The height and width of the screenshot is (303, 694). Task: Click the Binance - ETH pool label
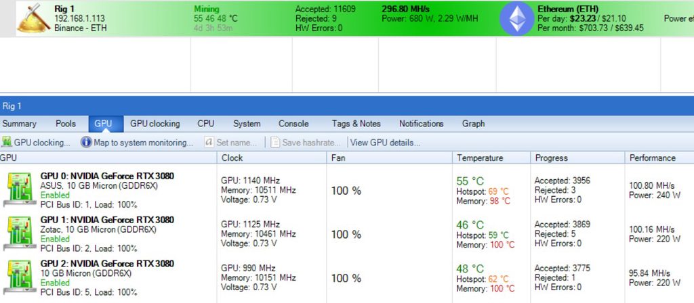coord(81,28)
